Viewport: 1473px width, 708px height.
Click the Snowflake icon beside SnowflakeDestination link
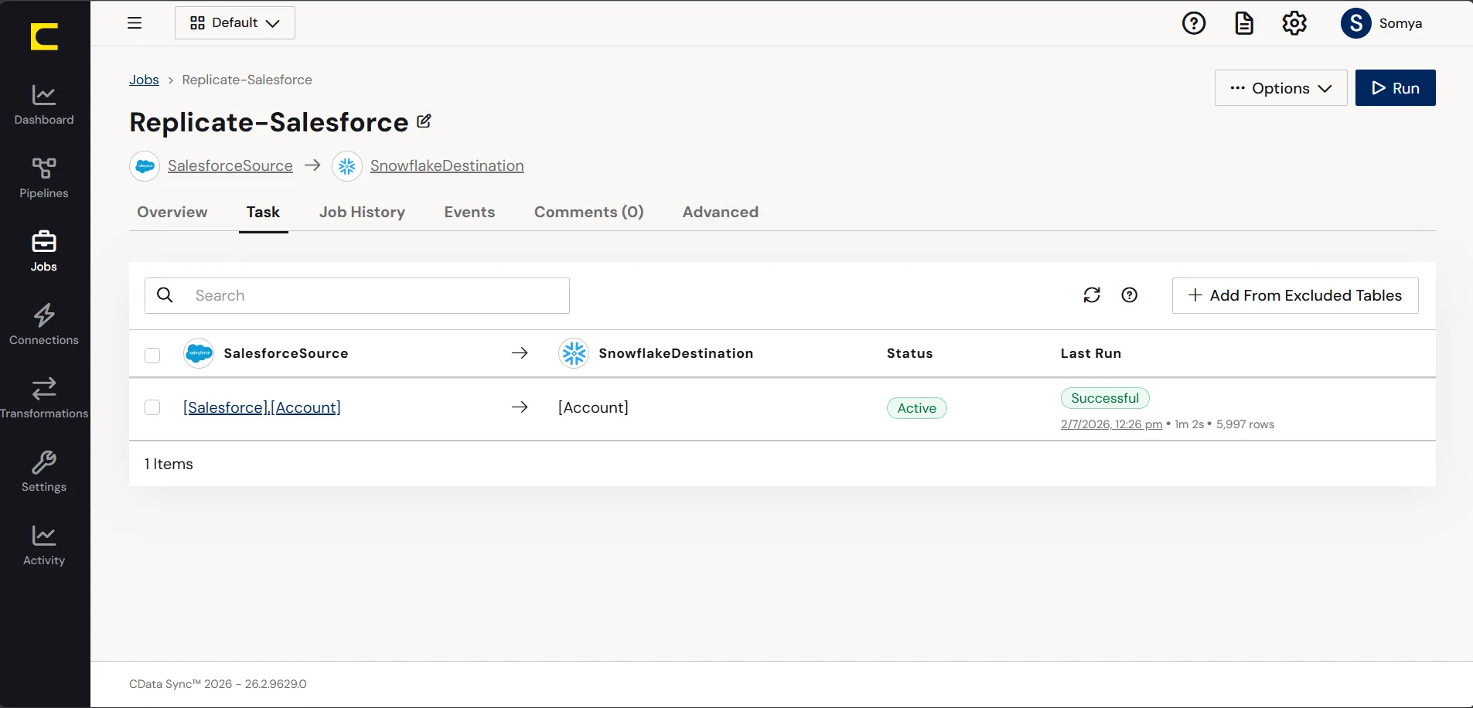(x=347, y=166)
